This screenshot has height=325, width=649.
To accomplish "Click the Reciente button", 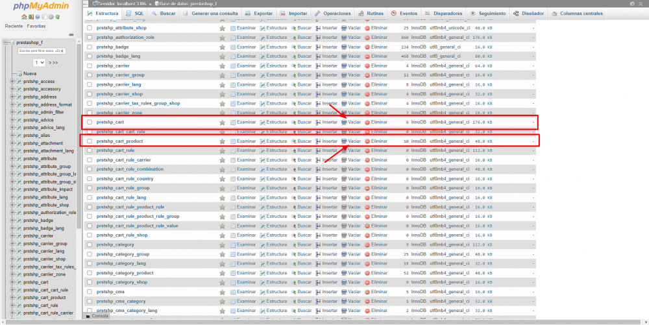I will [x=14, y=26].
